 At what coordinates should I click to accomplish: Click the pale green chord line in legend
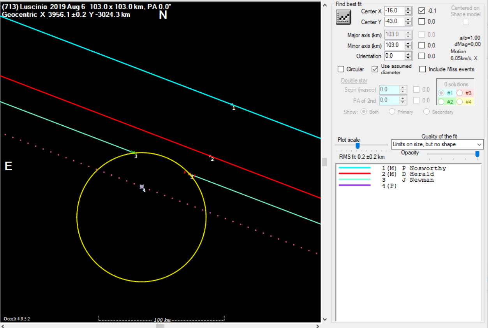click(354, 179)
